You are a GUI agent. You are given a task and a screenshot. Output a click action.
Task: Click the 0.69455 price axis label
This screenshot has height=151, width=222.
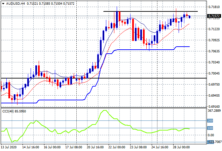tap(214, 96)
